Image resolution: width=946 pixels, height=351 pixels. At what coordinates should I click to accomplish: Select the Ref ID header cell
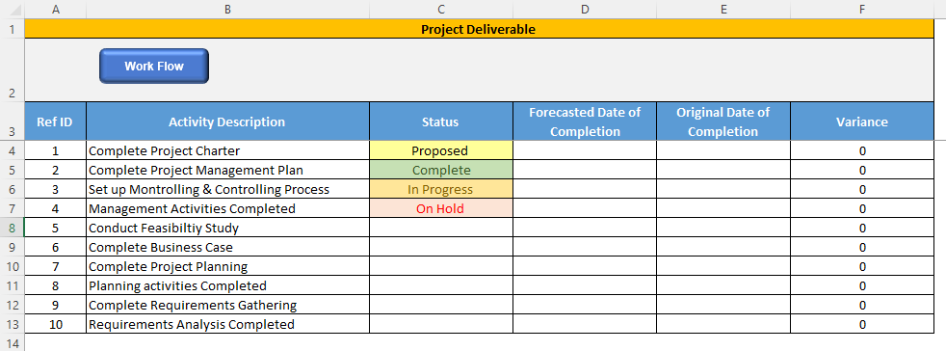[56, 121]
